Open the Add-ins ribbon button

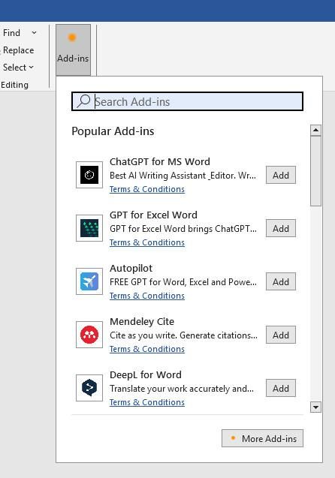tap(73, 50)
